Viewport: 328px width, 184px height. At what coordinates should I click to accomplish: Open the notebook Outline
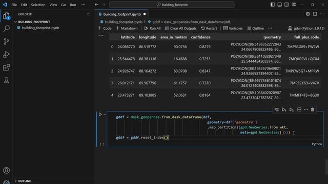tap(255, 28)
